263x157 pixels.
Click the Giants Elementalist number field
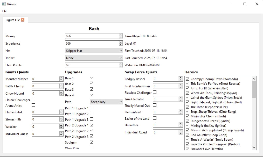tap(46, 112)
